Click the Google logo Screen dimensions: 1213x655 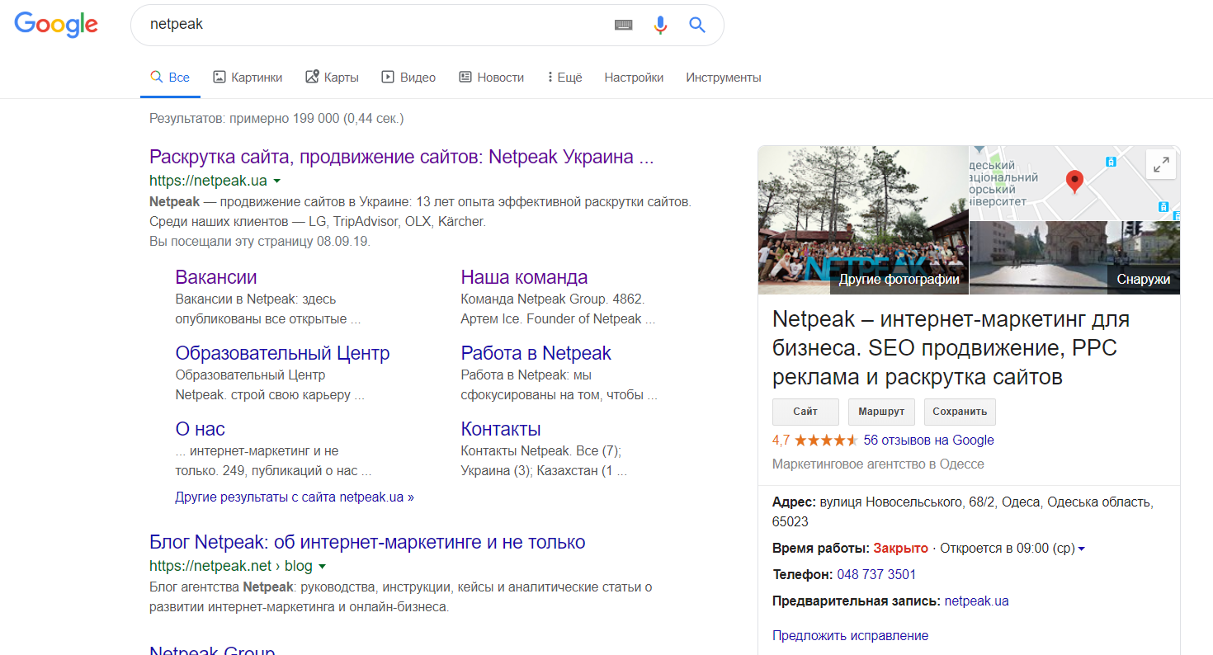click(56, 25)
